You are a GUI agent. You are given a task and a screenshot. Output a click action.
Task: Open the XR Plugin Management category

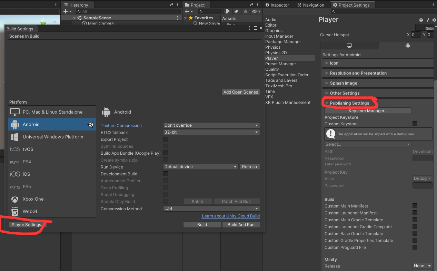click(x=288, y=103)
